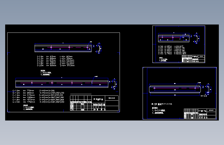Click the two-hole panel in the bottom-right sheet
This screenshot has height=145, width=224.
[175, 90]
